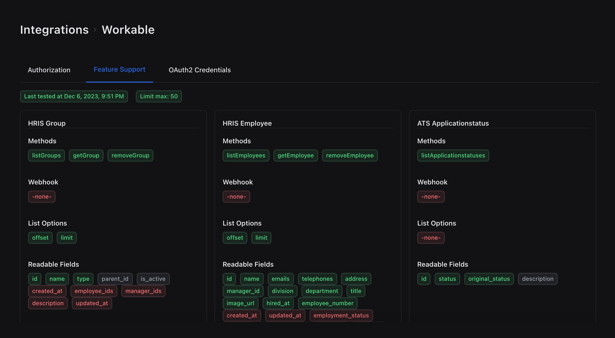Click the employee_ids readable field badge

tap(94, 291)
